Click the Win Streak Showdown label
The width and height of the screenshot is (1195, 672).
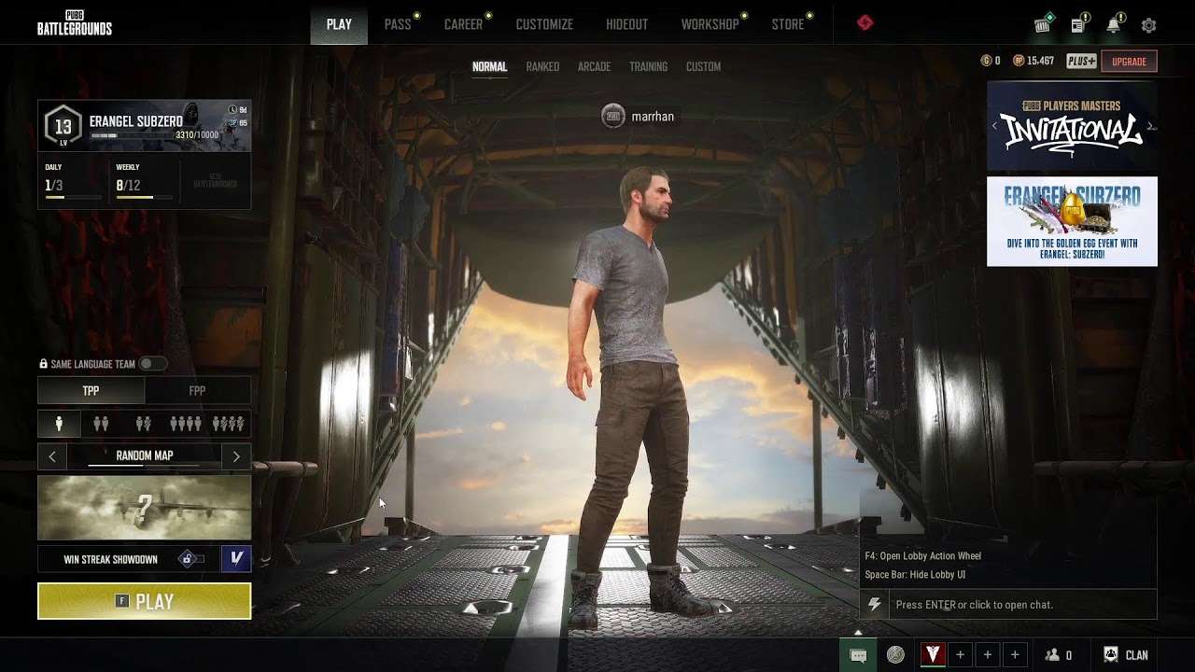click(110, 560)
